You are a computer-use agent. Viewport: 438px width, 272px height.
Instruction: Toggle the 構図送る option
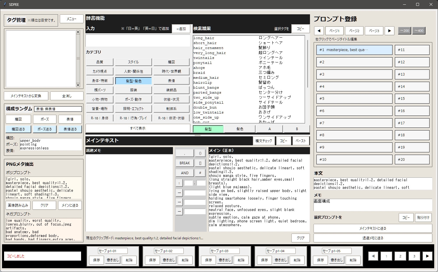click(x=18, y=129)
